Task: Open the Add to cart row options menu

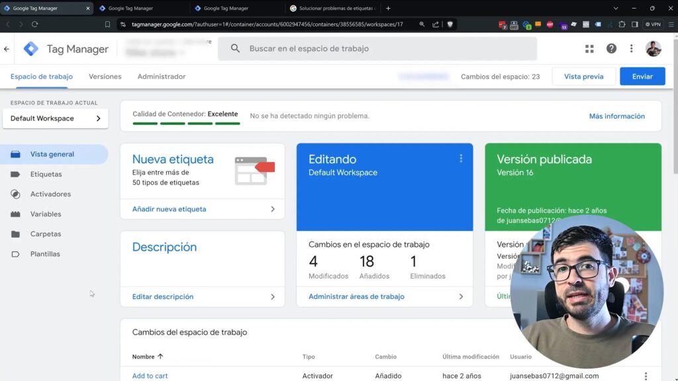Action: pos(646,376)
